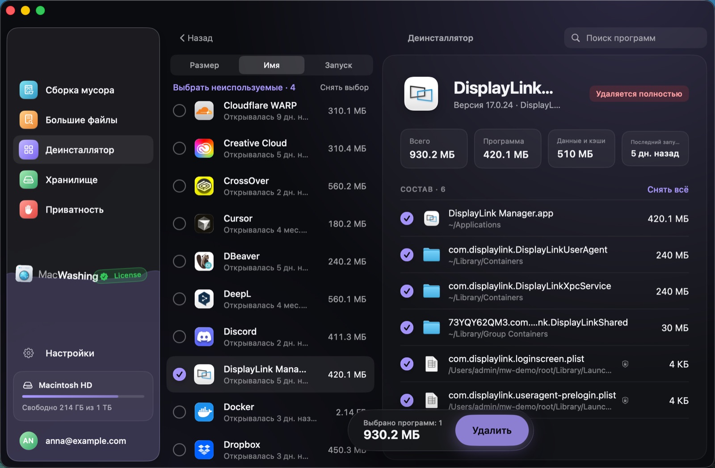
Task: Switch sorting to the Запуск tab
Action: (338, 65)
